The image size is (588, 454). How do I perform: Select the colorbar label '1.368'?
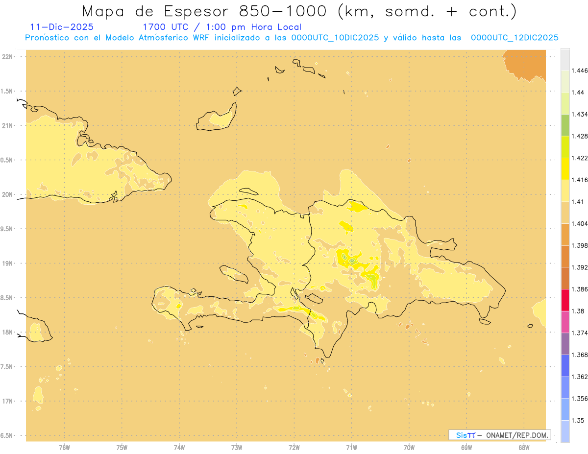(x=580, y=355)
